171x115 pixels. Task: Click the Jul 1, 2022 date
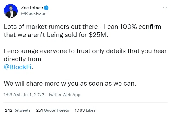point(34,95)
